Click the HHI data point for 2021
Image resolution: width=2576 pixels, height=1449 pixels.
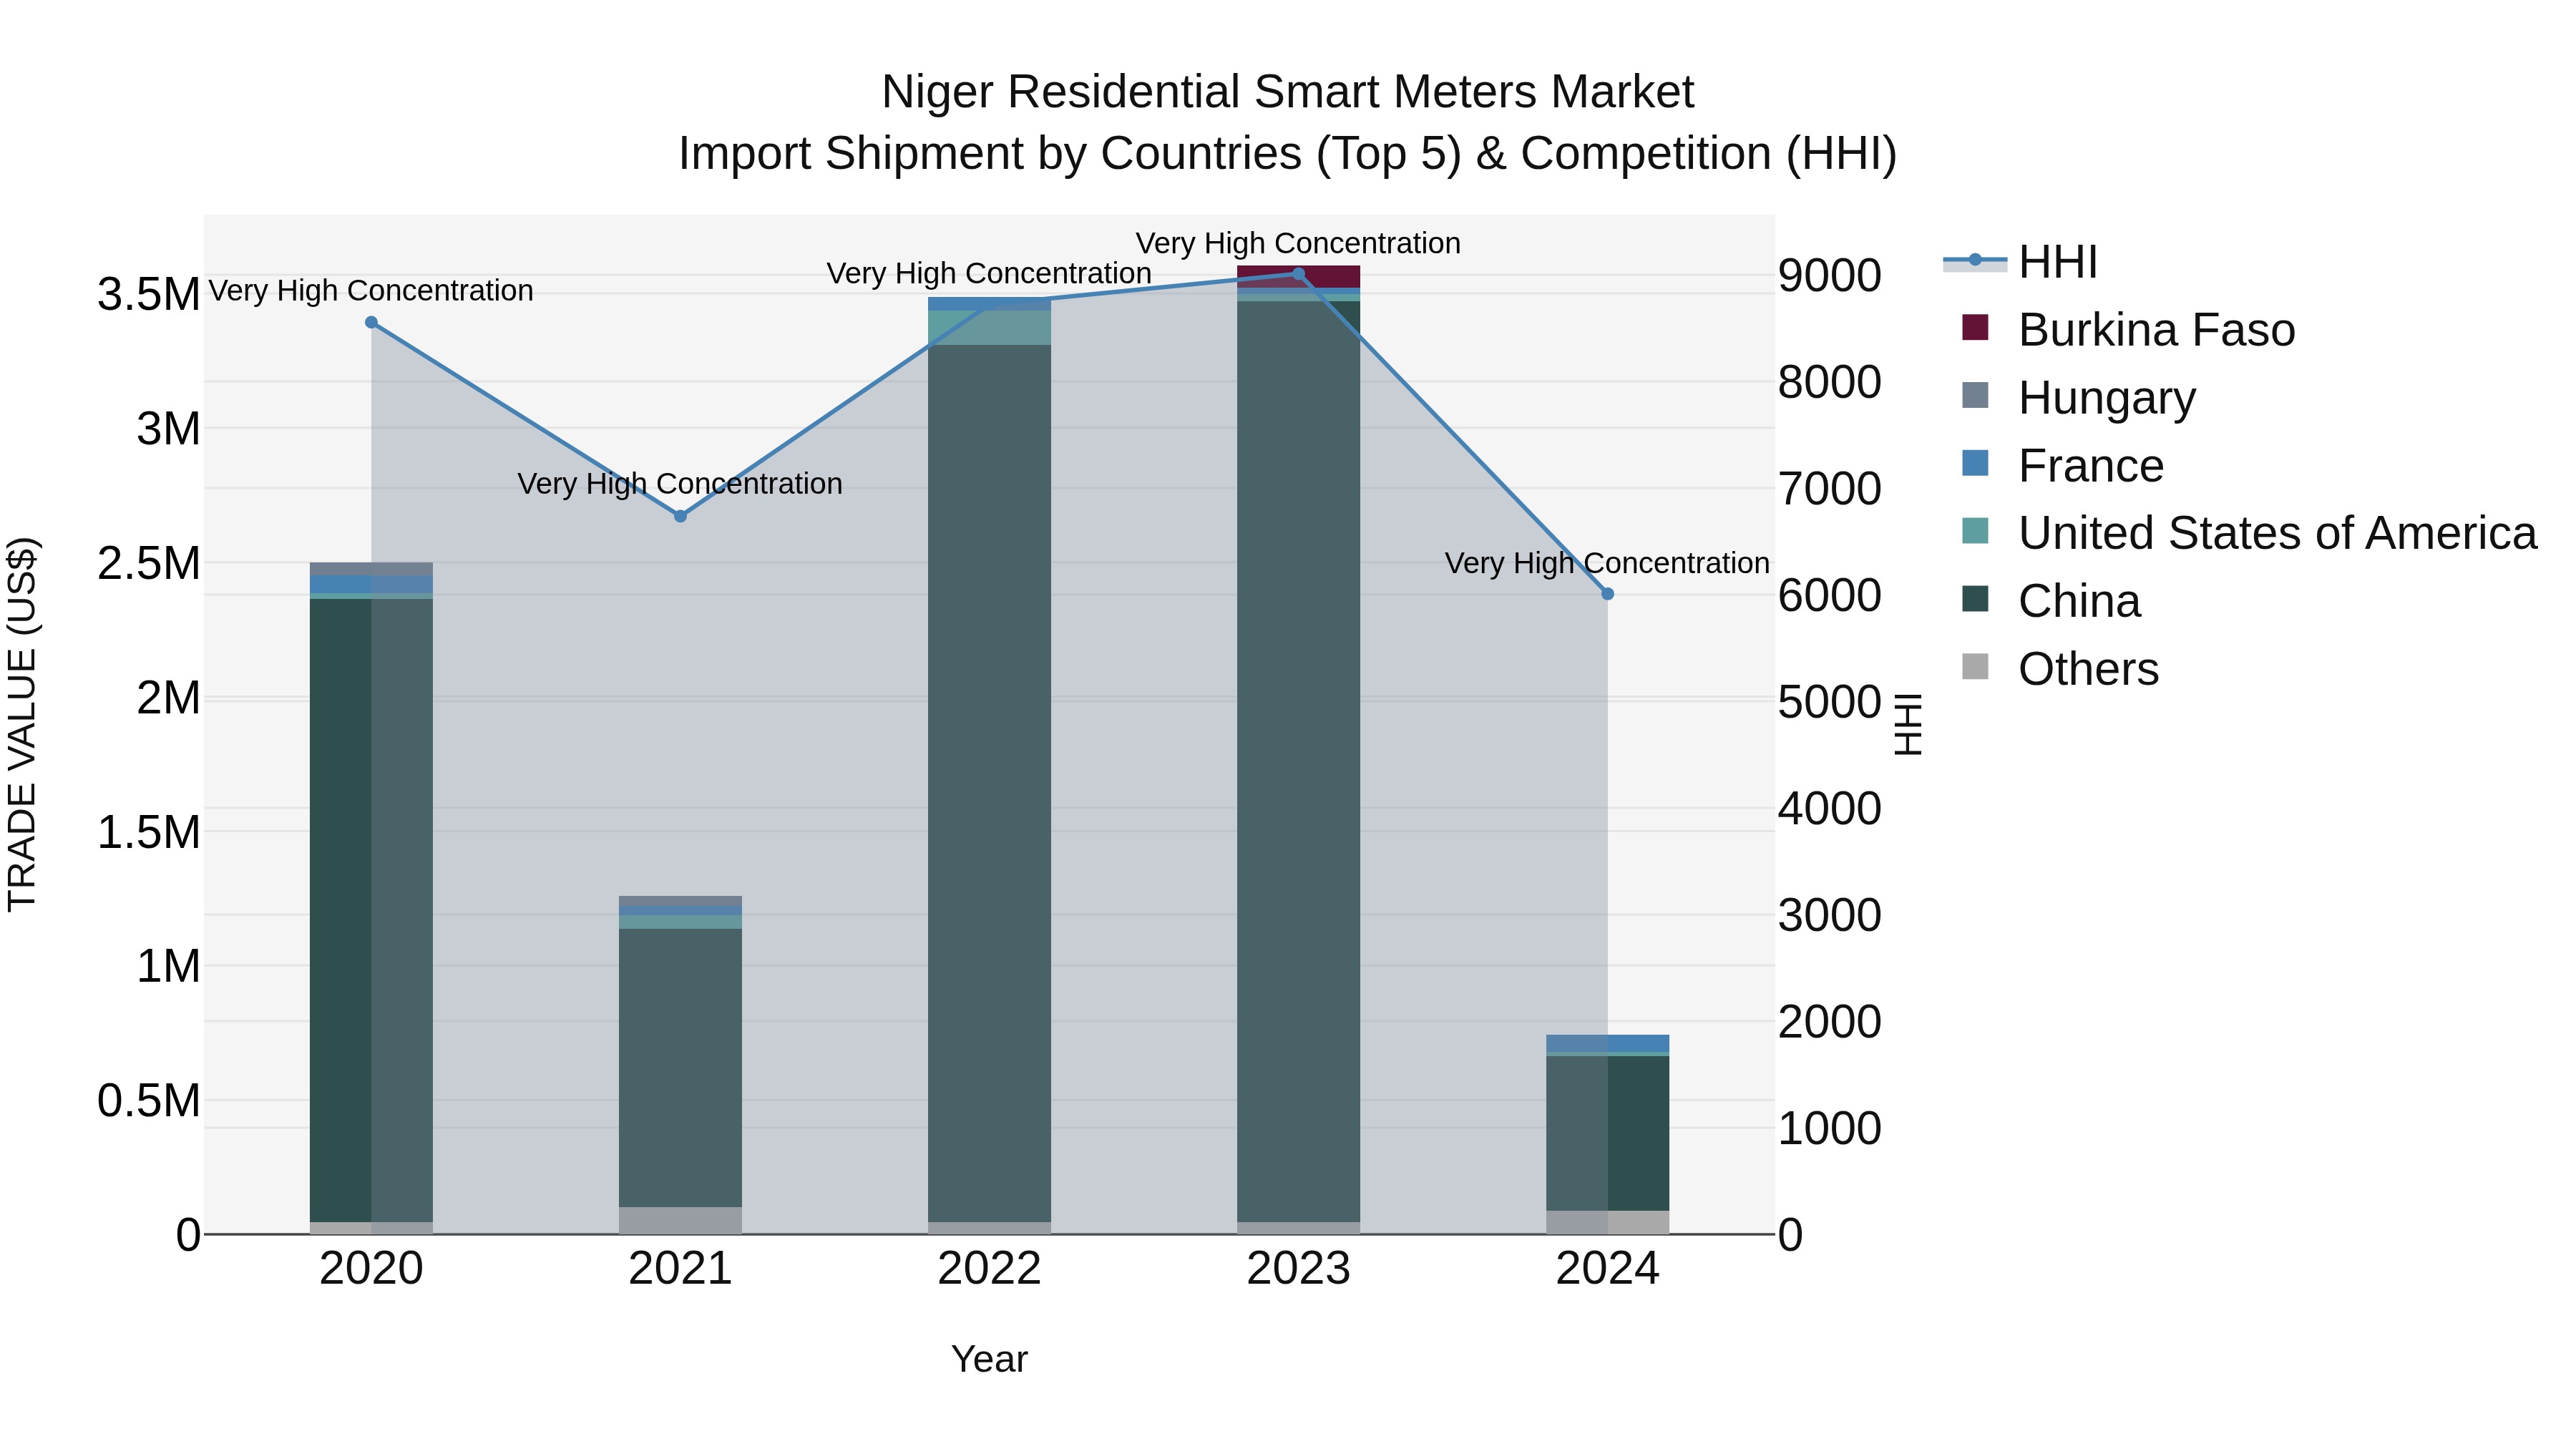[x=680, y=516]
